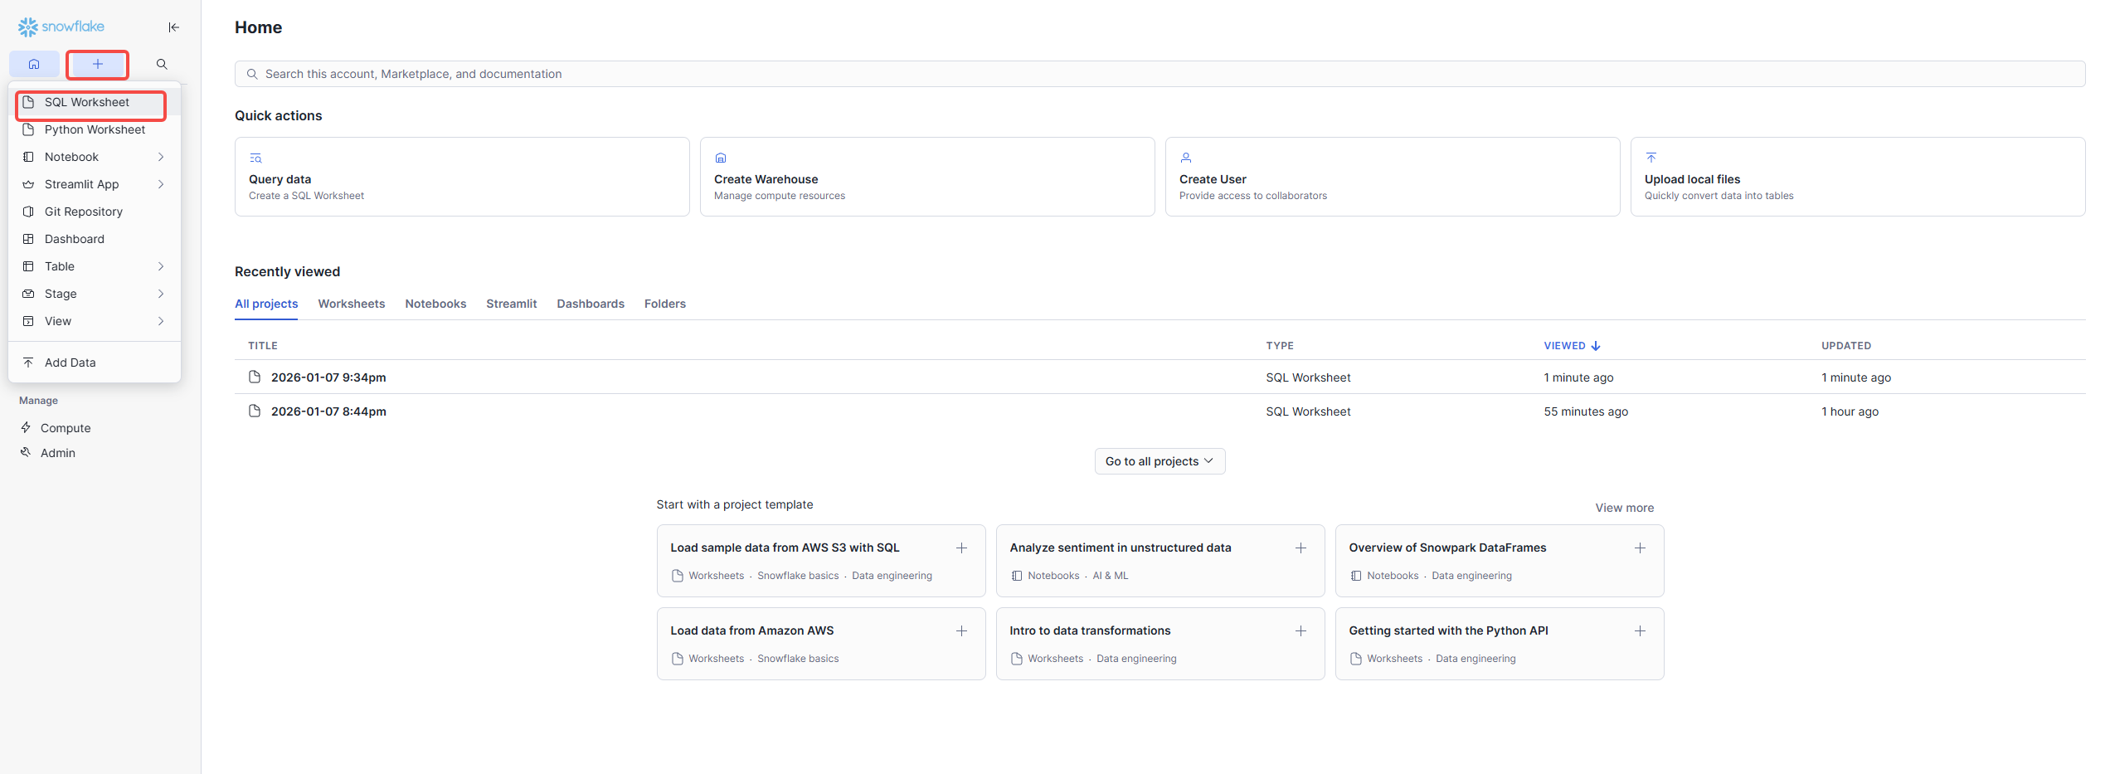
Task: Choose Git Repository from the menu
Action: (95, 212)
